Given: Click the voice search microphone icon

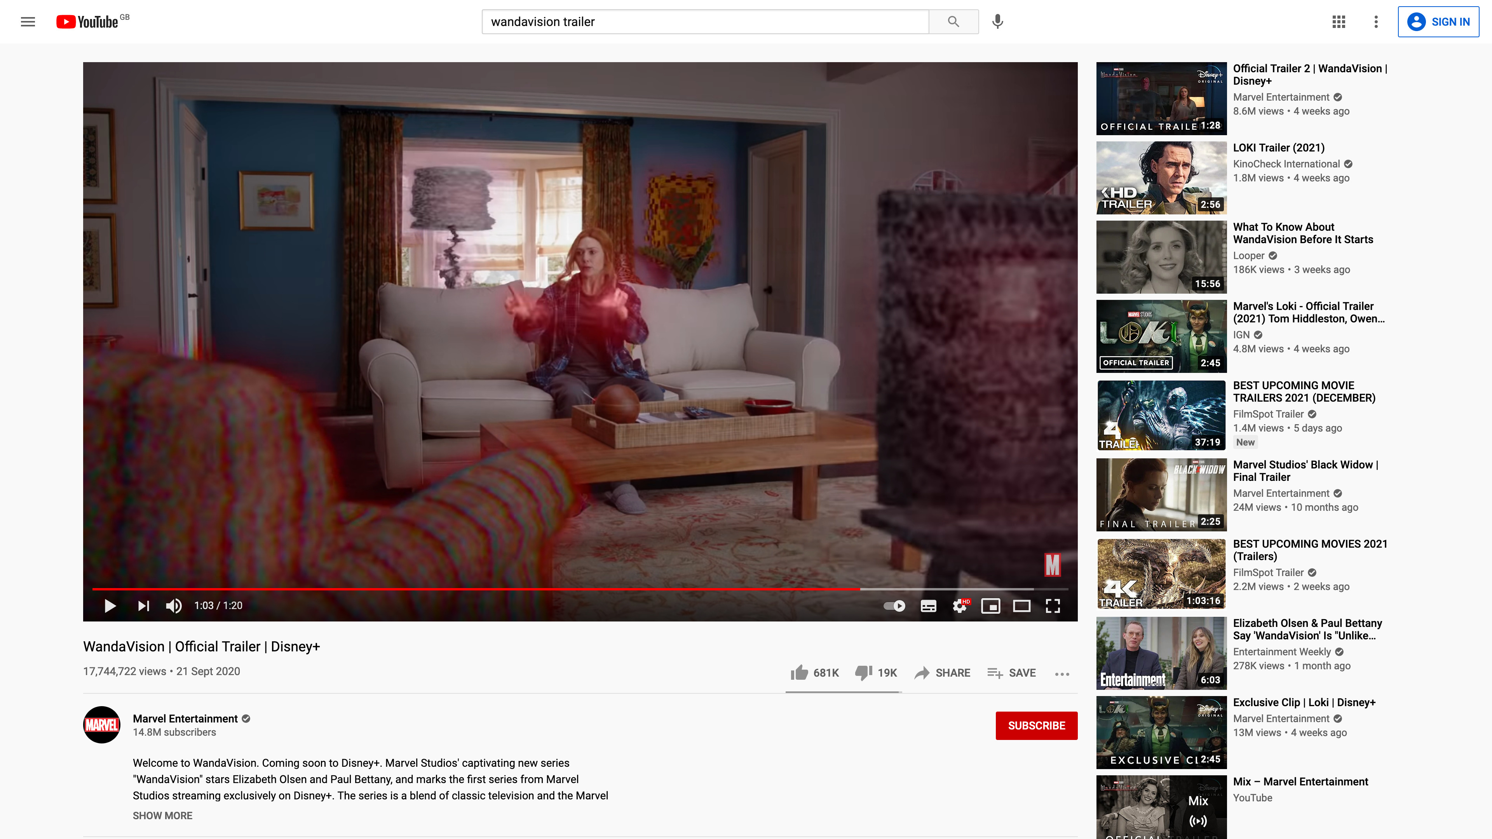Looking at the screenshot, I should pos(997,22).
